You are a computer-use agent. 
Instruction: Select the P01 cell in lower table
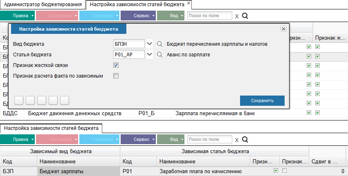pos(139,172)
